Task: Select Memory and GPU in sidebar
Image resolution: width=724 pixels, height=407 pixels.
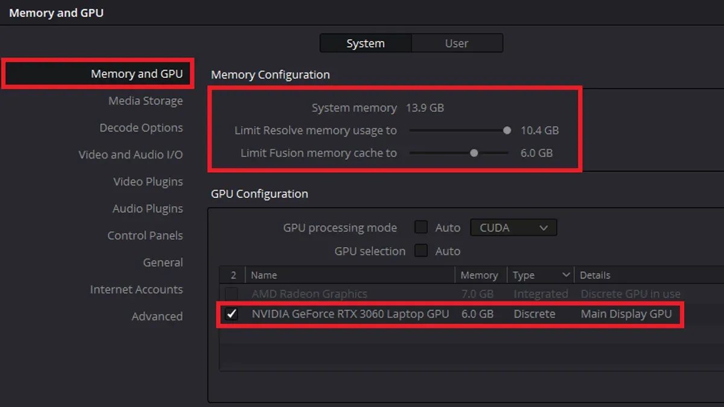Action: pyautogui.click(x=136, y=74)
